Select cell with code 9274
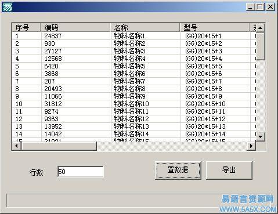 pyautogui.click(x=76, y=111)
